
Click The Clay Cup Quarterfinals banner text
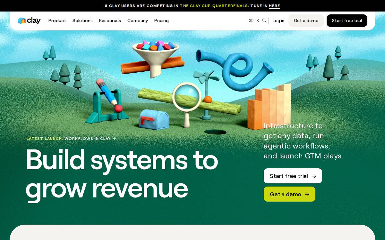point(214,6)
